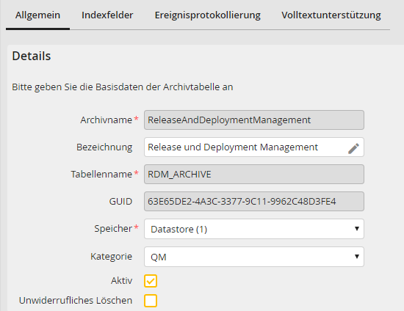The image size is (404, 311).
Task: Open the Ereignisprotokollierung tab
Action: coord(207,15)
